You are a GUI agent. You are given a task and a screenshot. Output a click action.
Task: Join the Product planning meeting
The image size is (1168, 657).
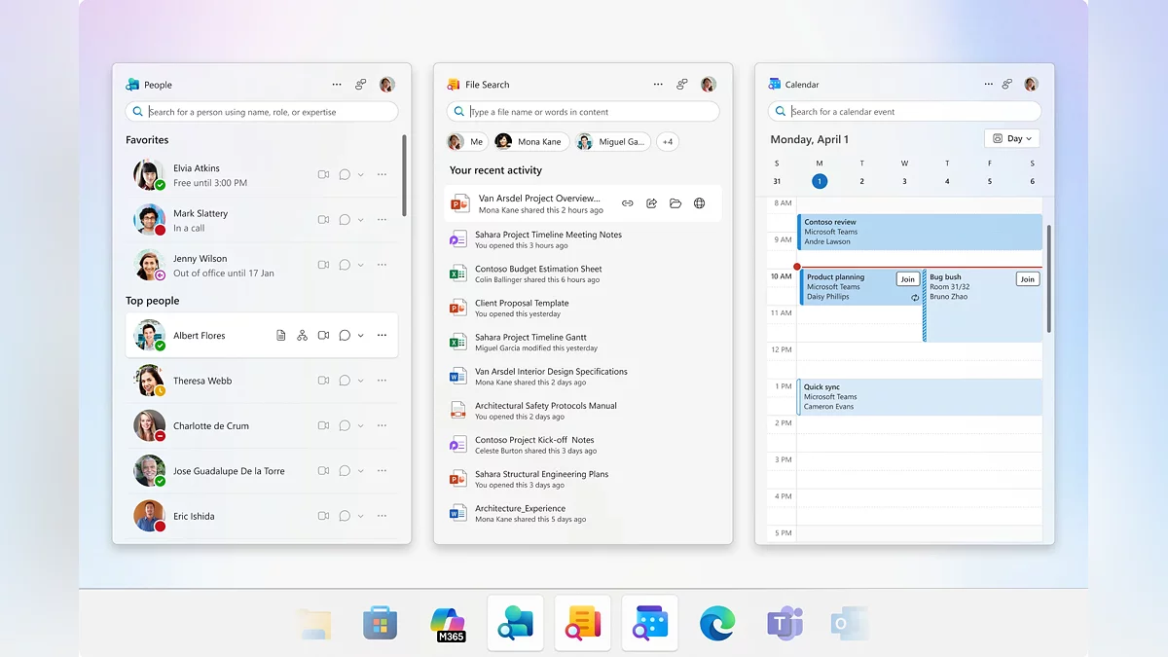tap(907, 279)
